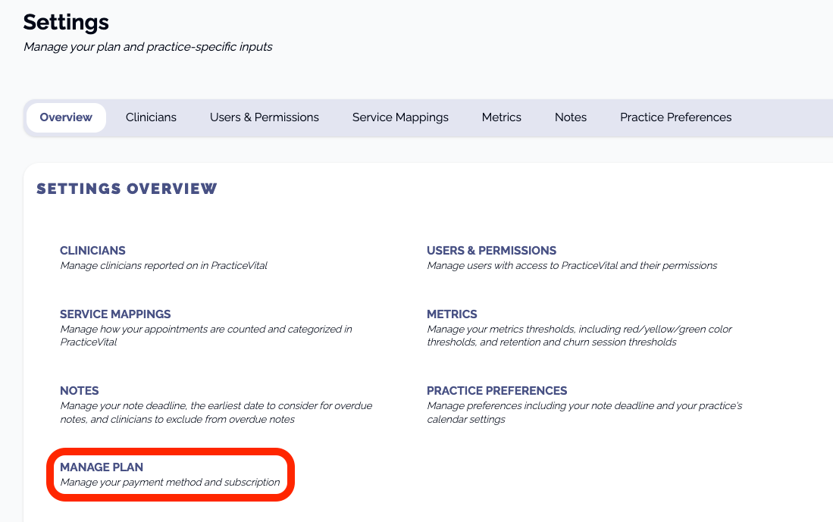The width and height of the screenshot is (833, 522).
Task: Open the USERS & PERMISSIONS overview link
Action: pos(491,251)
